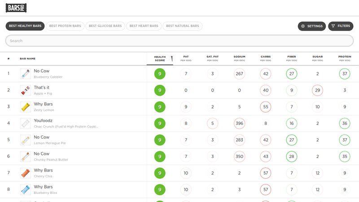This screenshot has width=359, height=202.
Task: Focus the Search input field
Action: (179, 41)
